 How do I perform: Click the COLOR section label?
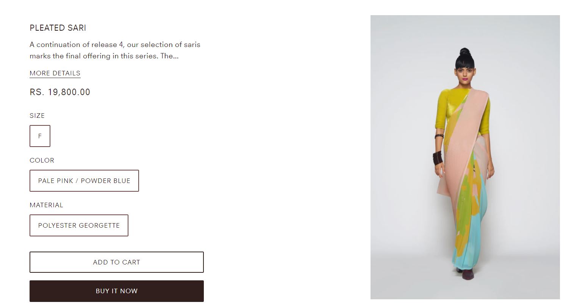(42, 160)
